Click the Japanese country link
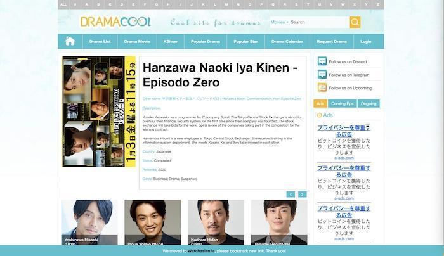 (x=164, y=151)
